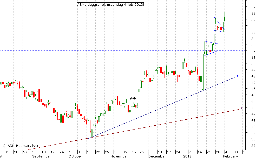This screenshot has height=158, width=256.
Task: Click the trendline label 's'
Action: coord(241,108)
